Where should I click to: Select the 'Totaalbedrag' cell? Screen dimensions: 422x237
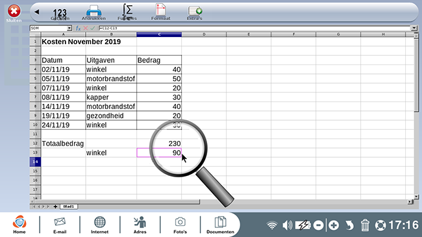[63, 143]
